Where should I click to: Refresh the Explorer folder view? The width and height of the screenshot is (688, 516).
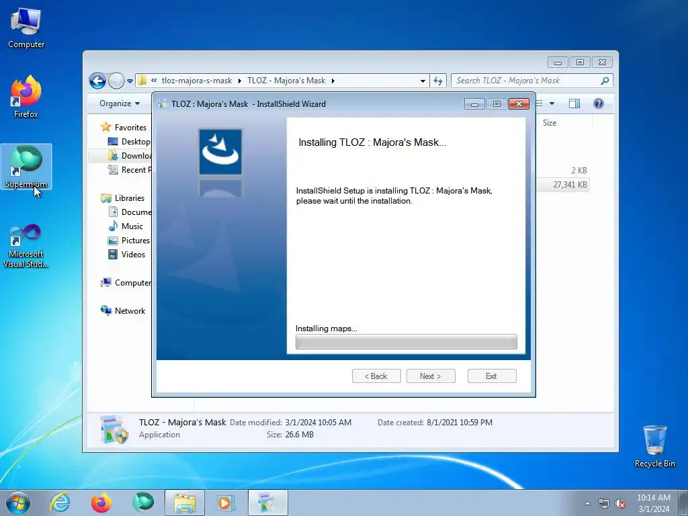pos(438,81)
